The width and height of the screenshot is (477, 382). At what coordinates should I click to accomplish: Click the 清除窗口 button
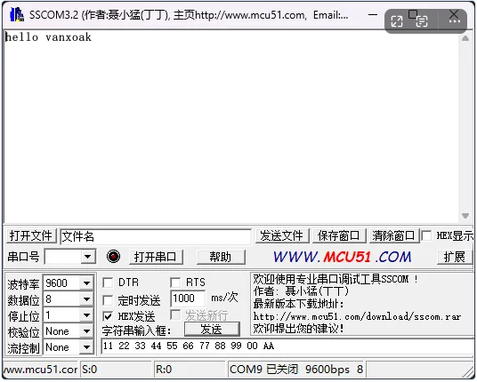393,235
